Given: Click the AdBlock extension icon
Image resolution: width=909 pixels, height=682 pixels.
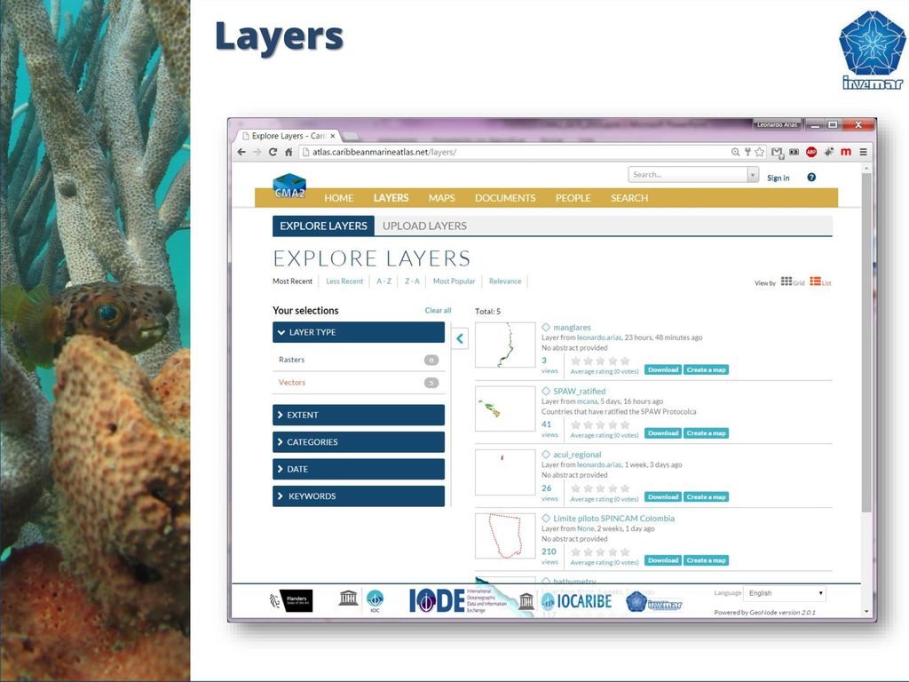Looking at the screenshot, I should (811, 152).
